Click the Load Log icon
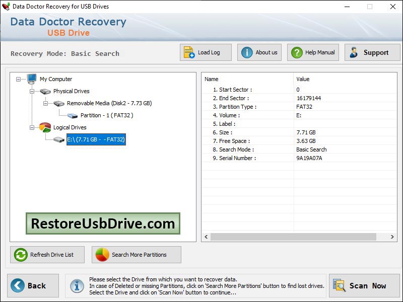Screen dimensions: 403x302 188,51
